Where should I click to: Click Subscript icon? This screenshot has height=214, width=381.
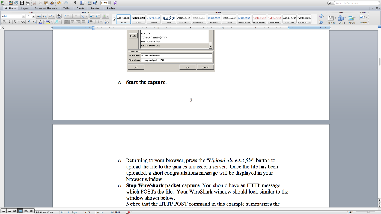click(x=34, y=22)
